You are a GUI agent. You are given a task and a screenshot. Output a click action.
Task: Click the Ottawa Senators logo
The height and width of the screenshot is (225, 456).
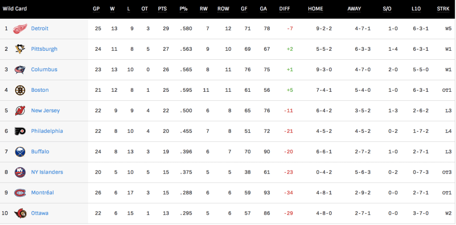coord(20,213)
